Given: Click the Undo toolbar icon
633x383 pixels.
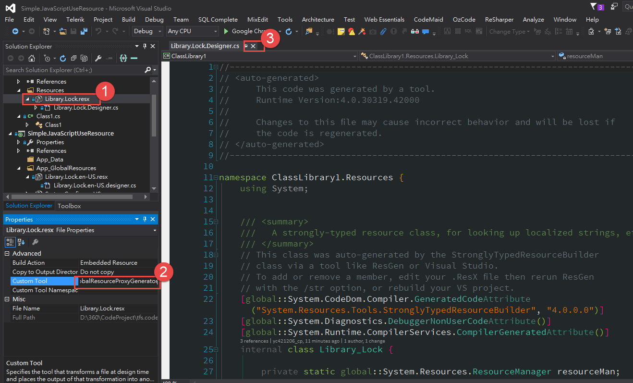Looking at the screenshot, I should [98, 31].
